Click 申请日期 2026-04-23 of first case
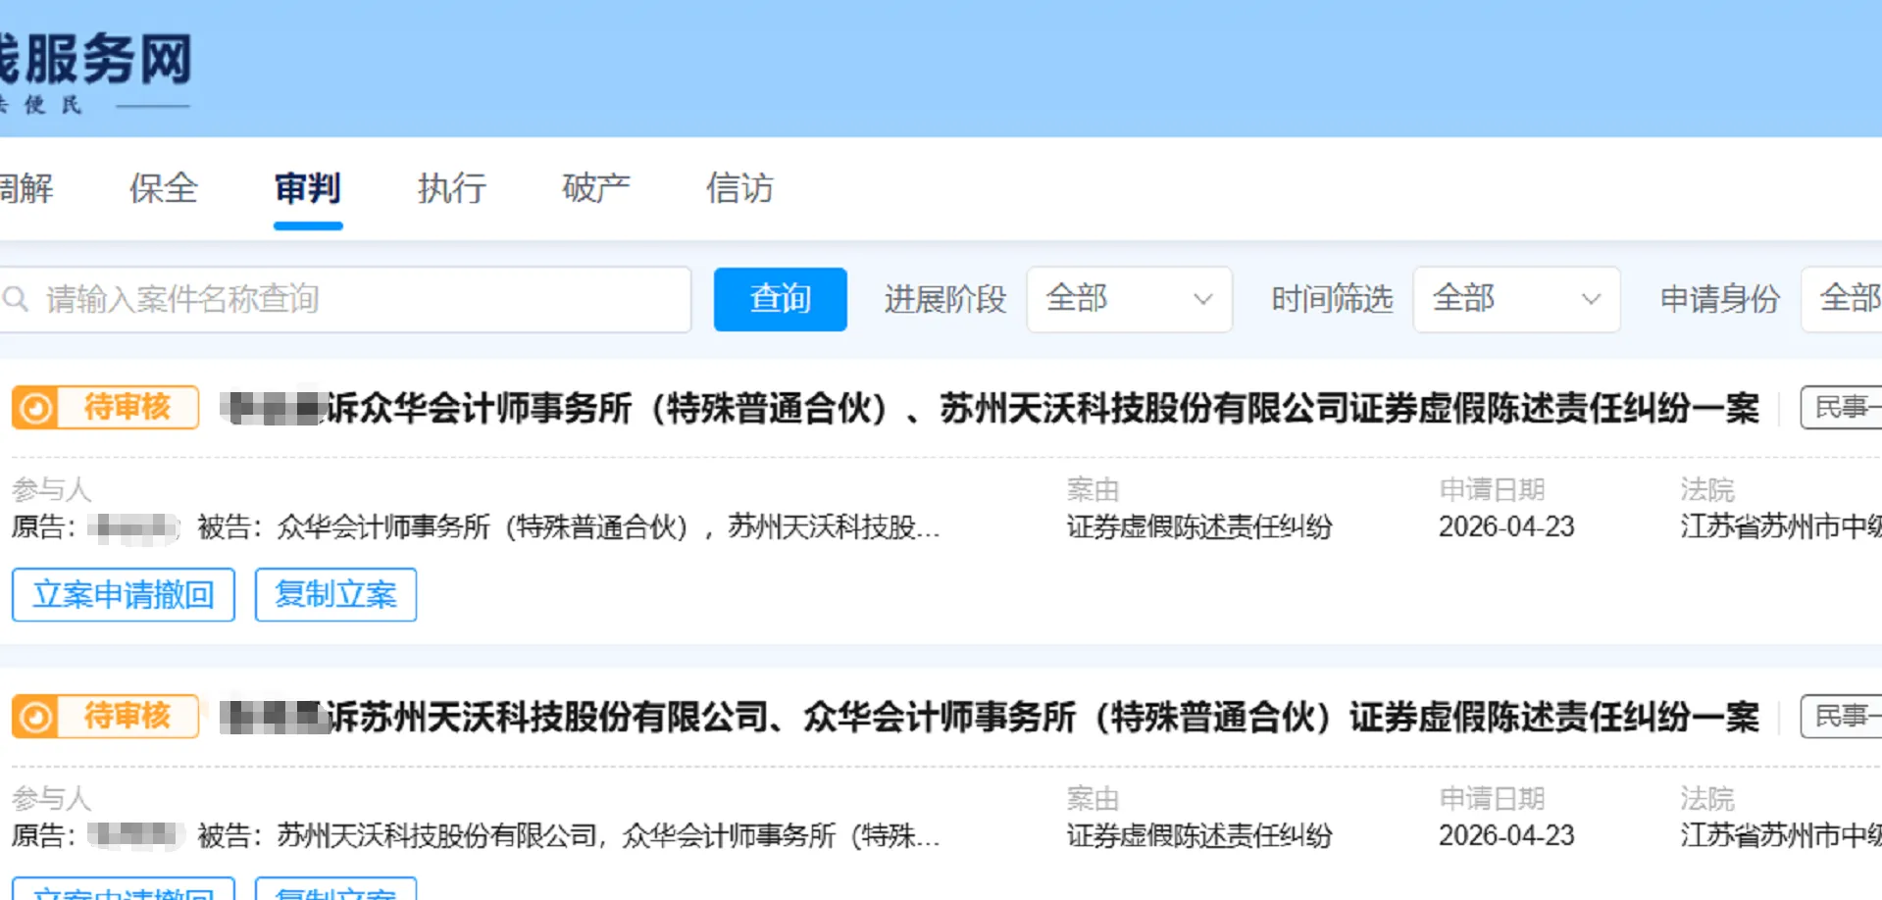This screenshot has height=900, width=1882. click(1506, 527)
